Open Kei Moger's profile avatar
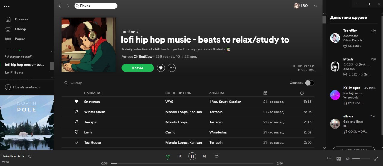The width and height of the screenshot is (383, 166). (335, 95)
